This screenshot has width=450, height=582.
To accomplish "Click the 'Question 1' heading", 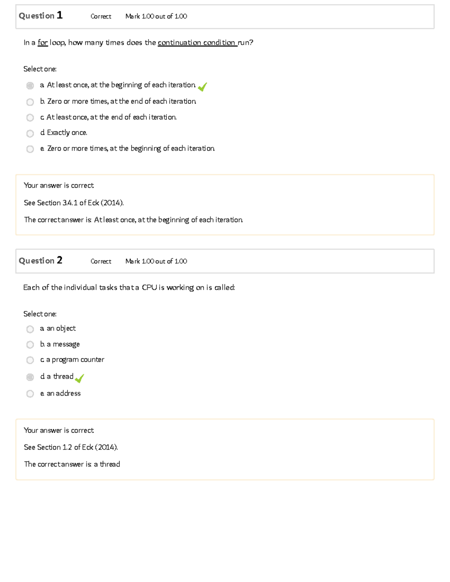I will (40, 16).
